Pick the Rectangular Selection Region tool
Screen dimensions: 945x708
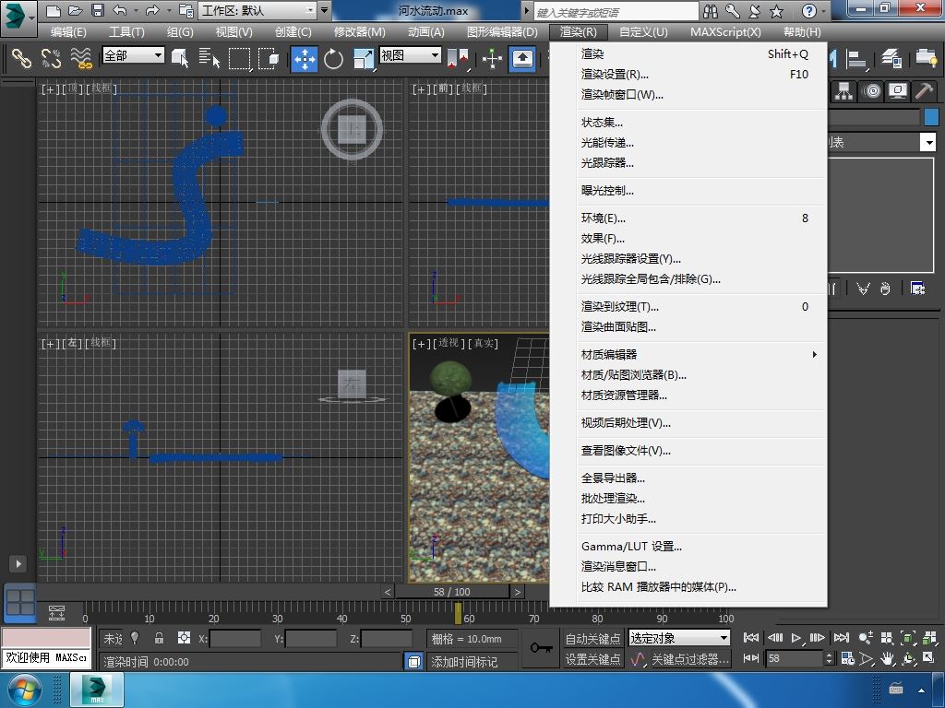click(239, 58)
